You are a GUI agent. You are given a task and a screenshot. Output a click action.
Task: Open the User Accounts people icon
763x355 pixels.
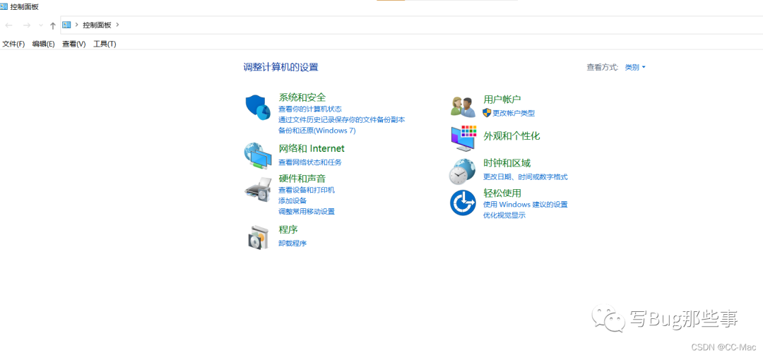coord(463,107)
